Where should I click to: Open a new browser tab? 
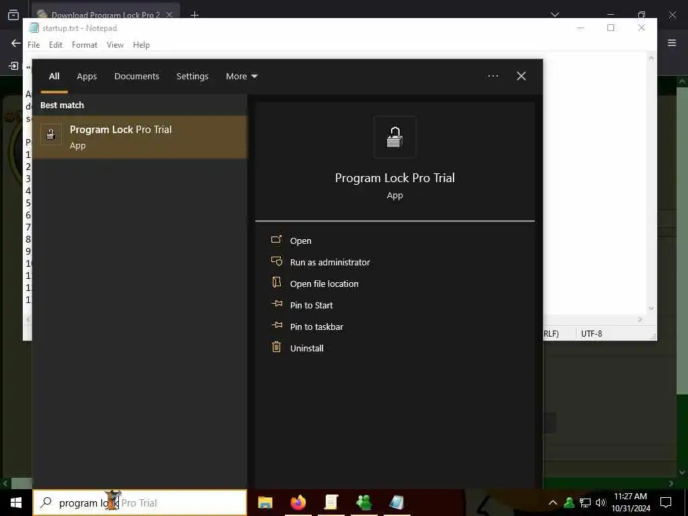(194, 15)
